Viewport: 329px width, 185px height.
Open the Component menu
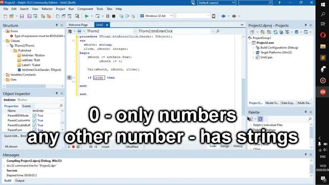(x=85, y=9)
